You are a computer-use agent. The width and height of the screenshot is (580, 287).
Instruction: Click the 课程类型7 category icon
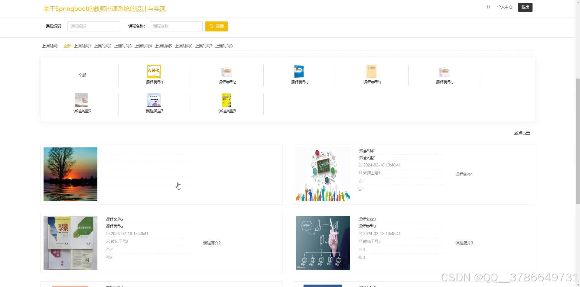point(154,100)
